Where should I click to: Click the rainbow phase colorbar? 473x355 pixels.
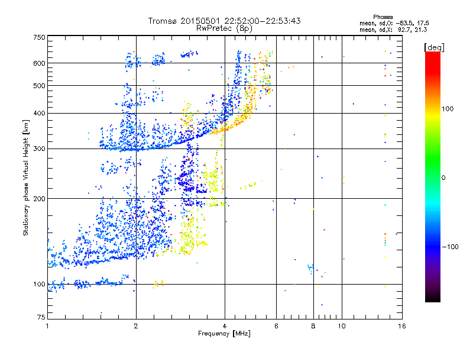tap(433, 177)
